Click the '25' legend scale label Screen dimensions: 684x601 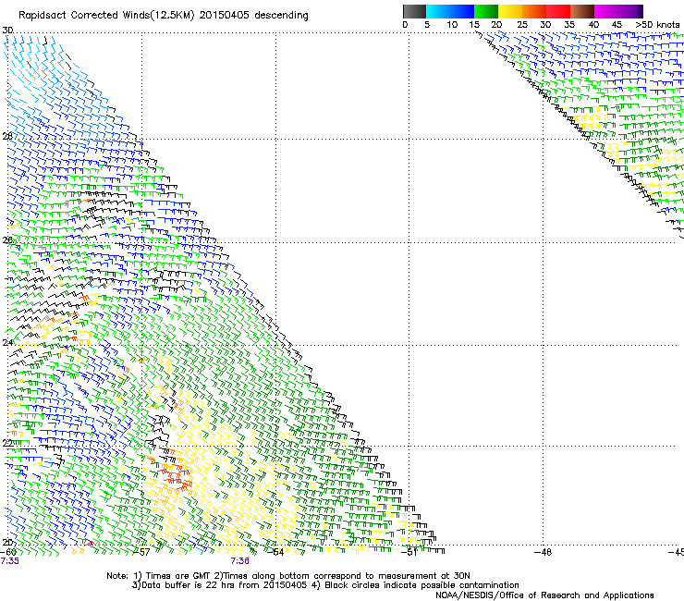pyautogui.click(x=522, y=25)
